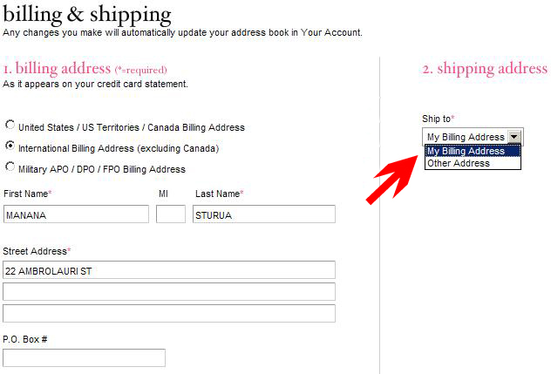The height and width of the screenshot is (374, 551).
Task: Click the Street Address field with 22 AMBROLAURI ST
Action: click(169, 270)
